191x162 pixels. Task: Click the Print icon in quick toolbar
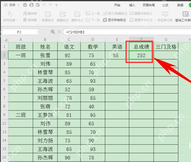(x=31, y=5)
